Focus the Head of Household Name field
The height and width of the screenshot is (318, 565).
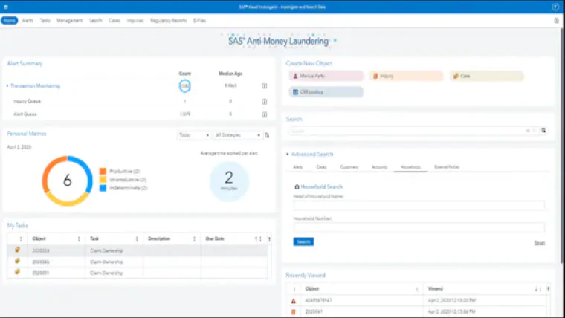point(419,205)
